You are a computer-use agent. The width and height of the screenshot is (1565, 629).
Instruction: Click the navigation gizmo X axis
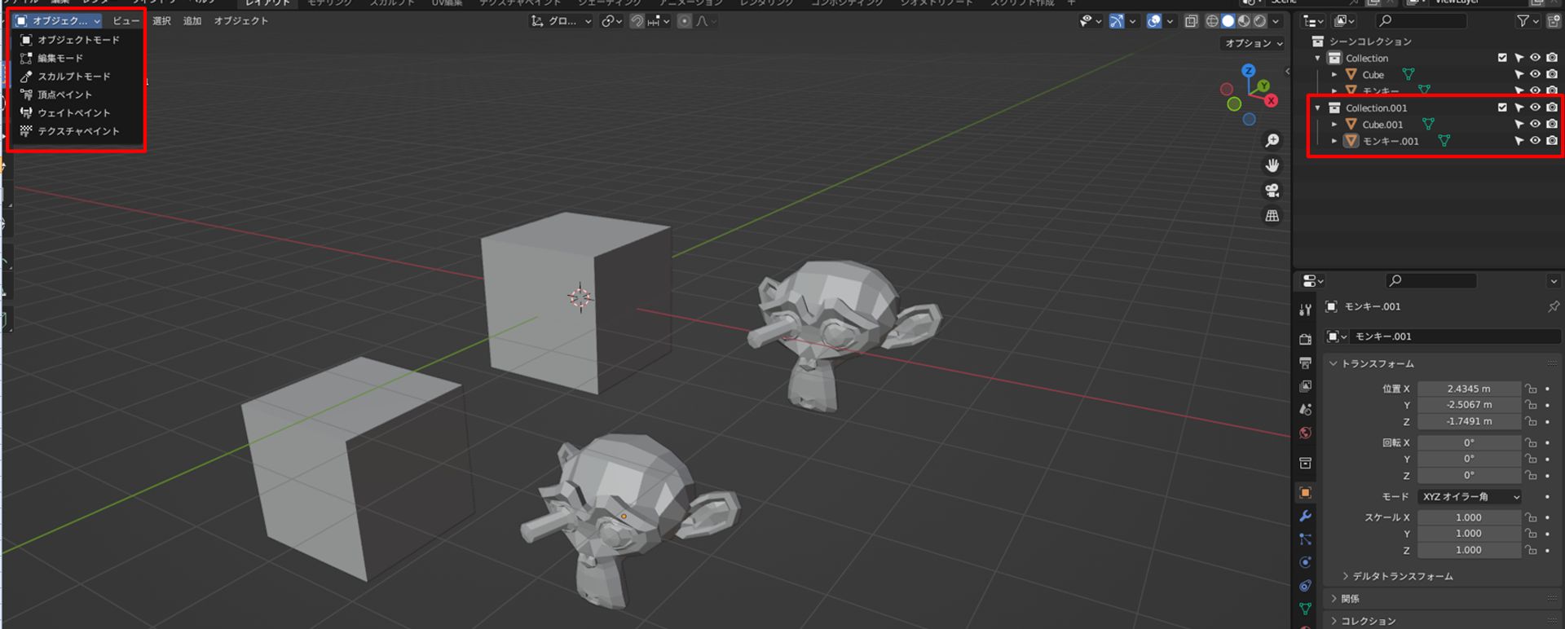(x=1272, y=101)
